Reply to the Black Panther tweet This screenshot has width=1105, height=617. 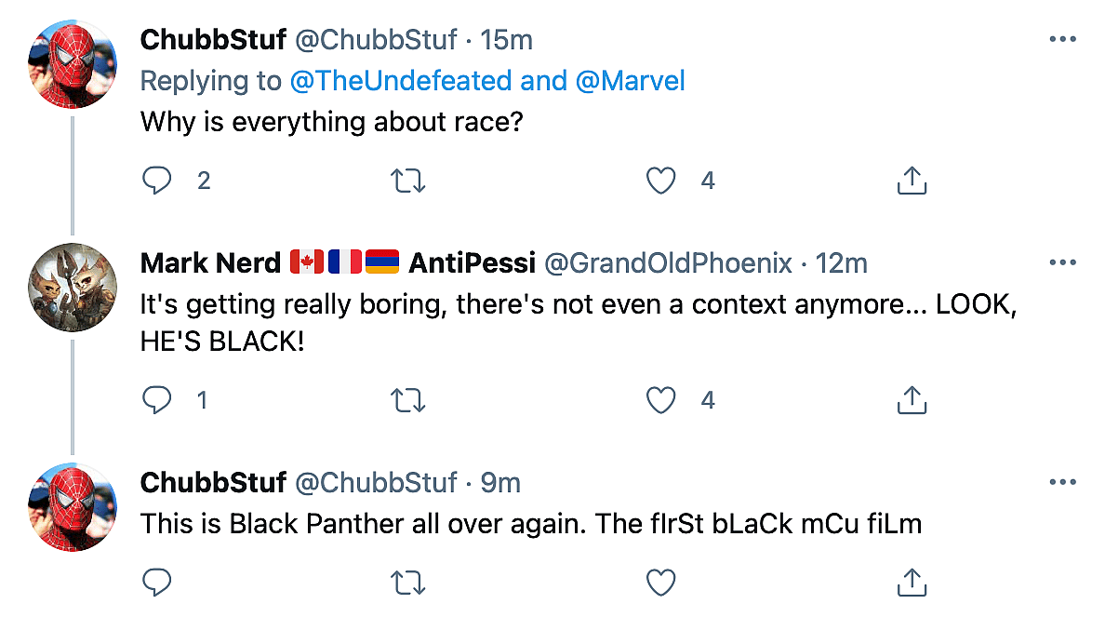(157, 582)
